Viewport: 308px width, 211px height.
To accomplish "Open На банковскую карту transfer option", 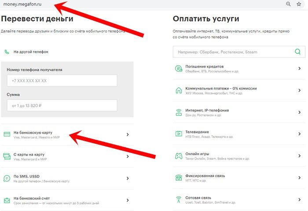I will pyautogui.click(x=67, y=135).
